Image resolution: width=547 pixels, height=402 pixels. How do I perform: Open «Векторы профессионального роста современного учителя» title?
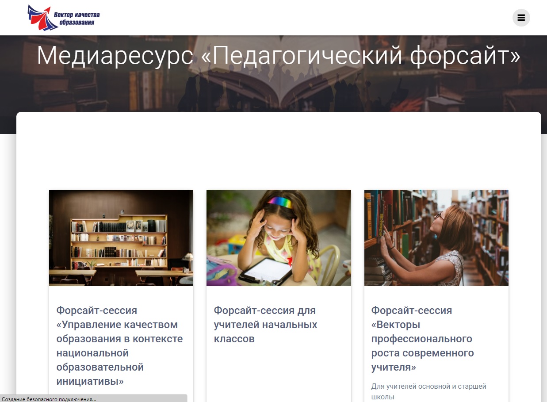(x=422, y=339)
